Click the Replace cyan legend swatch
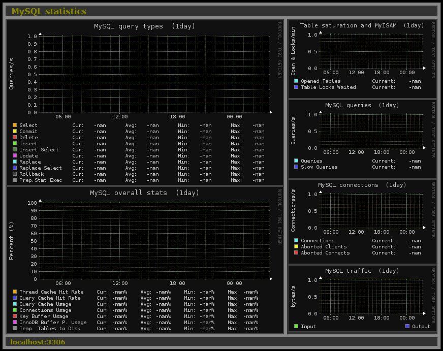The height and width of the screenshot is (351, 443). 15,162
